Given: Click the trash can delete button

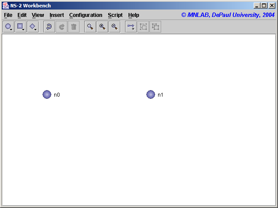Looking at the screenshot, I should 74,27.
